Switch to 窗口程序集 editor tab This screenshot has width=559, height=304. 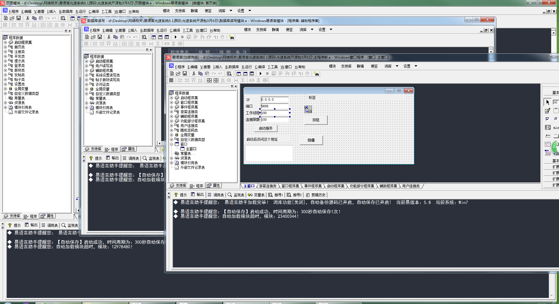tap(290, 186)
